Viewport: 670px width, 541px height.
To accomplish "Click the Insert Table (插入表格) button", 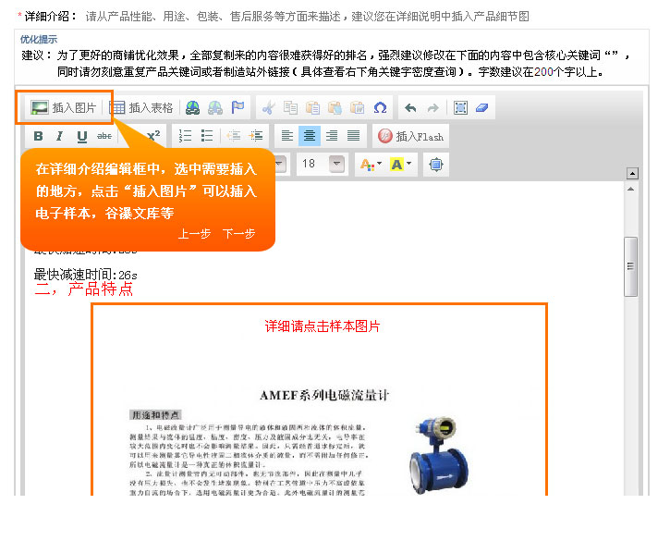I will point(141,107).
